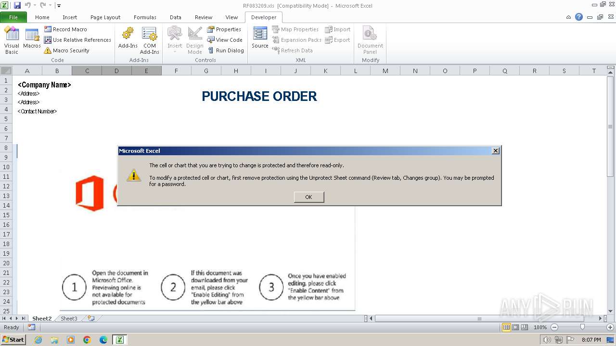Click Run Dialog
This screenshot has height=346, width=616.
[226, 50]
